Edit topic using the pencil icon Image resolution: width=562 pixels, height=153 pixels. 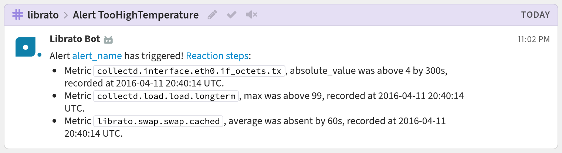[x=212, y=15]
